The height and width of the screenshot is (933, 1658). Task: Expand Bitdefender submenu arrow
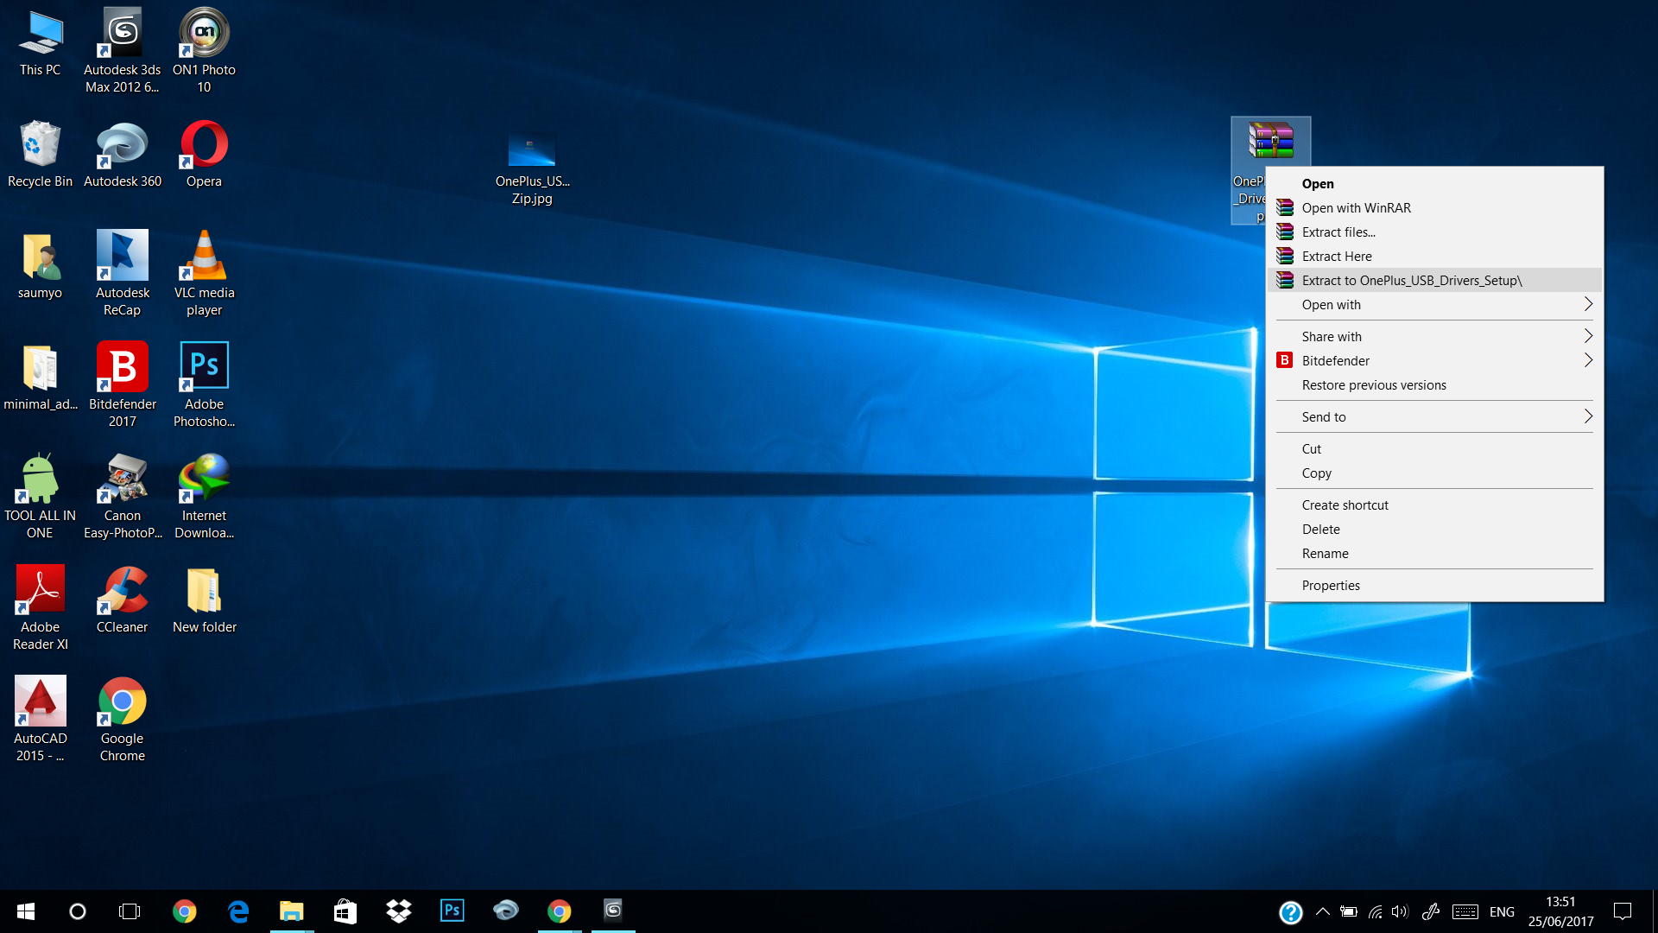[1587, 360]
